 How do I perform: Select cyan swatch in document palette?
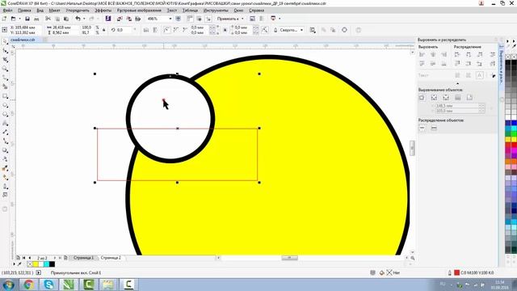(x=47, y=264)
